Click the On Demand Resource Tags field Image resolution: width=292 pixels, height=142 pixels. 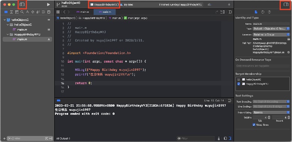coord(263,66)
